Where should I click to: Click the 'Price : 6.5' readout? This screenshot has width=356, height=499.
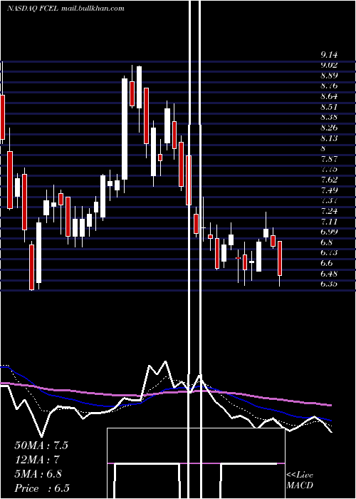pyautogui.click(x=42, y=488)
